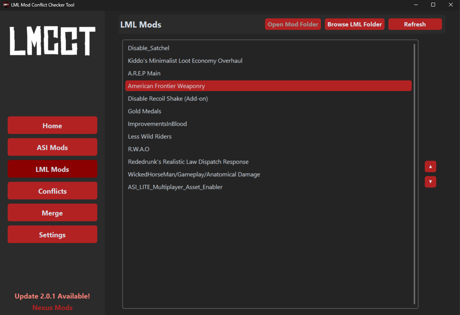Select the A.R.E.P Main mod
This screenshot has height=315, width=460.
pyautogui.click(x=144, y=73)
